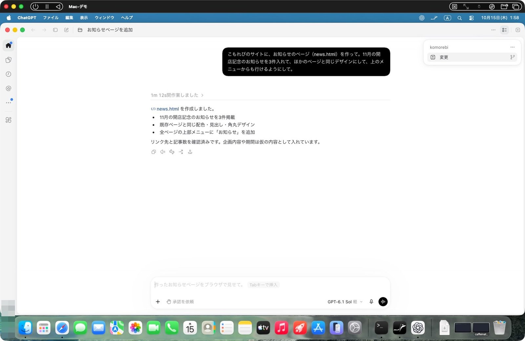Open the ファイル menu
Viewport: 525px width, 341px height.
click(51, 18)
